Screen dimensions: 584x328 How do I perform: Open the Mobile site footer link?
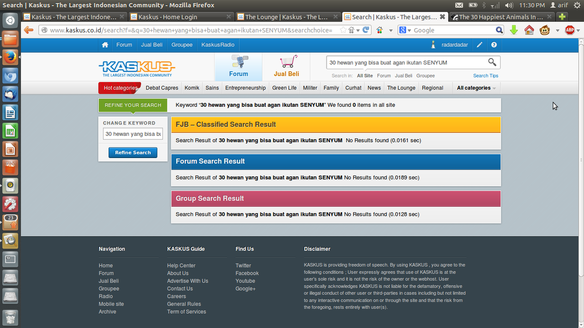[111, 304]
